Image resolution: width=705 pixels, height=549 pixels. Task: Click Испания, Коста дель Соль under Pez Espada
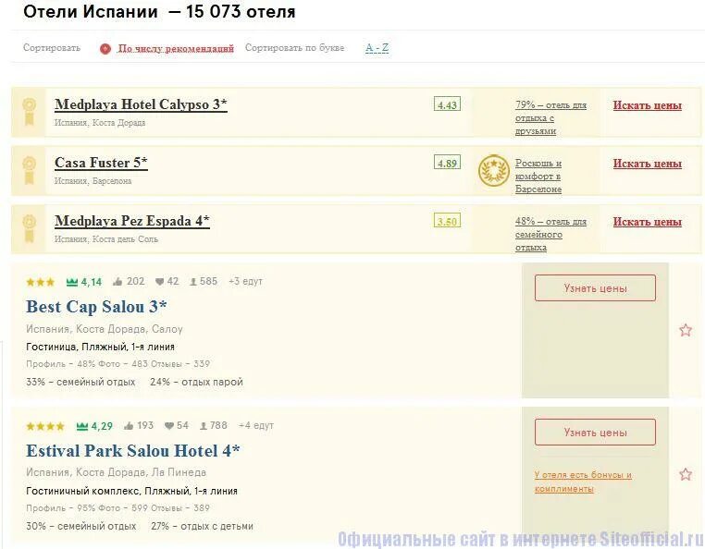pos(106,239)
